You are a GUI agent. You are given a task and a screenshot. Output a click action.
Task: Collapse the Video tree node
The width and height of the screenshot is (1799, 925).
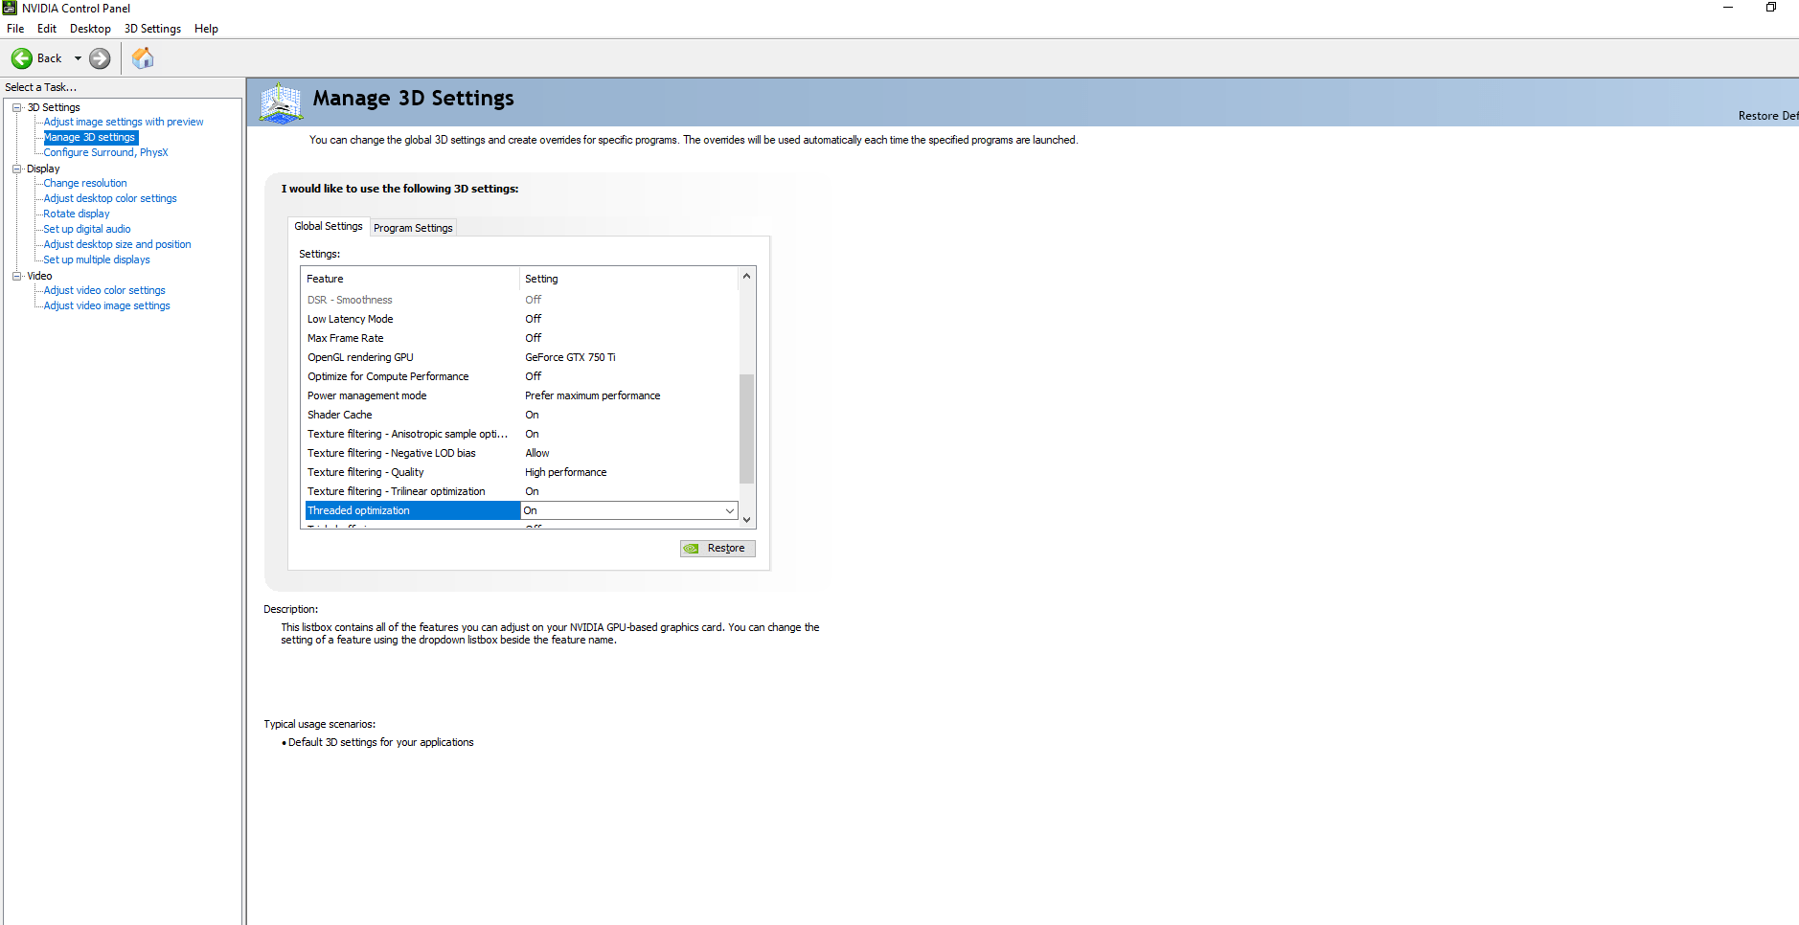tap(17, 276)
